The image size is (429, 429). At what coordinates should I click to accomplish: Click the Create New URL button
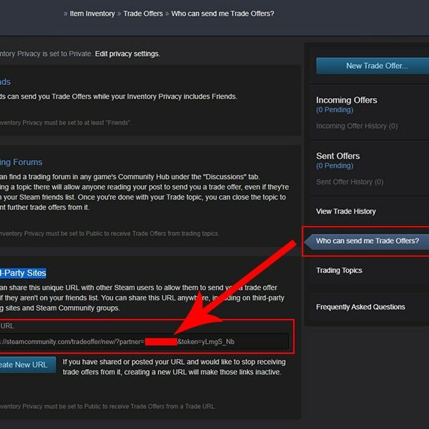(28, 365)
